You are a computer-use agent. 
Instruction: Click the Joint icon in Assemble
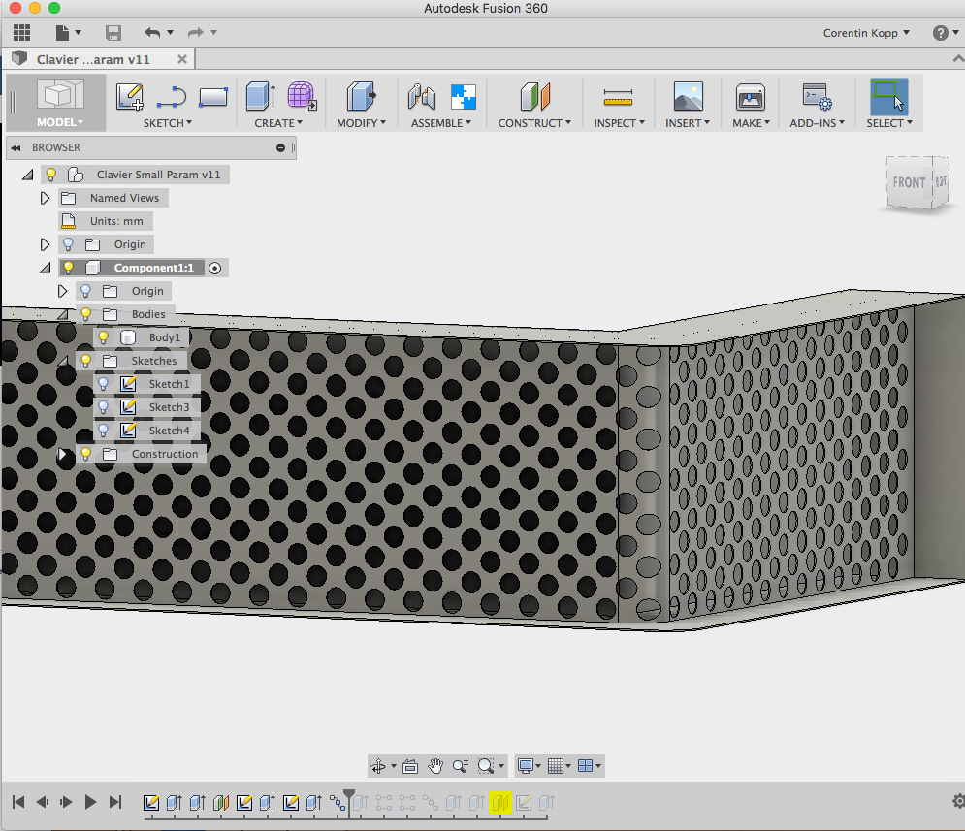(421, 96)
